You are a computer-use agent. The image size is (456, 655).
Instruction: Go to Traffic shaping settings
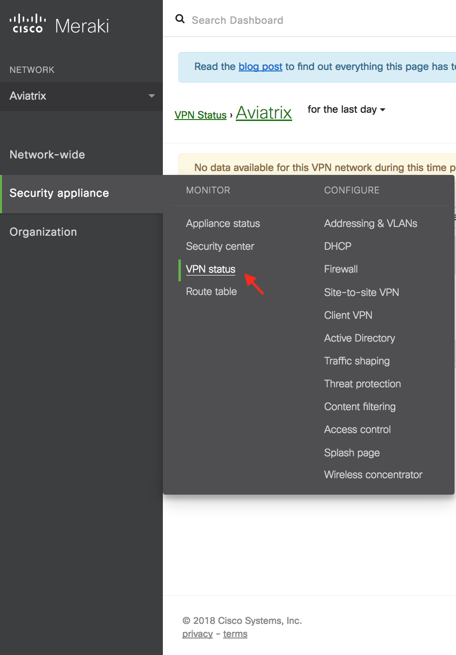click(x=357, y=361)
